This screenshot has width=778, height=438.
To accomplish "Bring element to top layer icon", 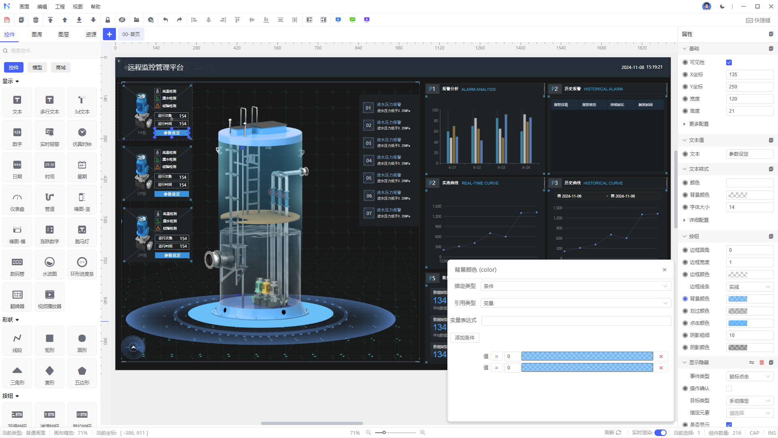I will coord(50,20).
